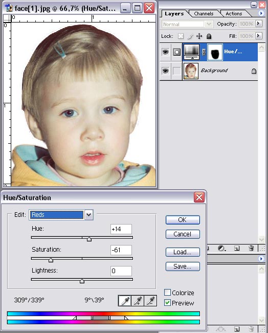Click the 309°/339° range readout
The height and width of the screenshot is (333, 268).
coord(29,300)
